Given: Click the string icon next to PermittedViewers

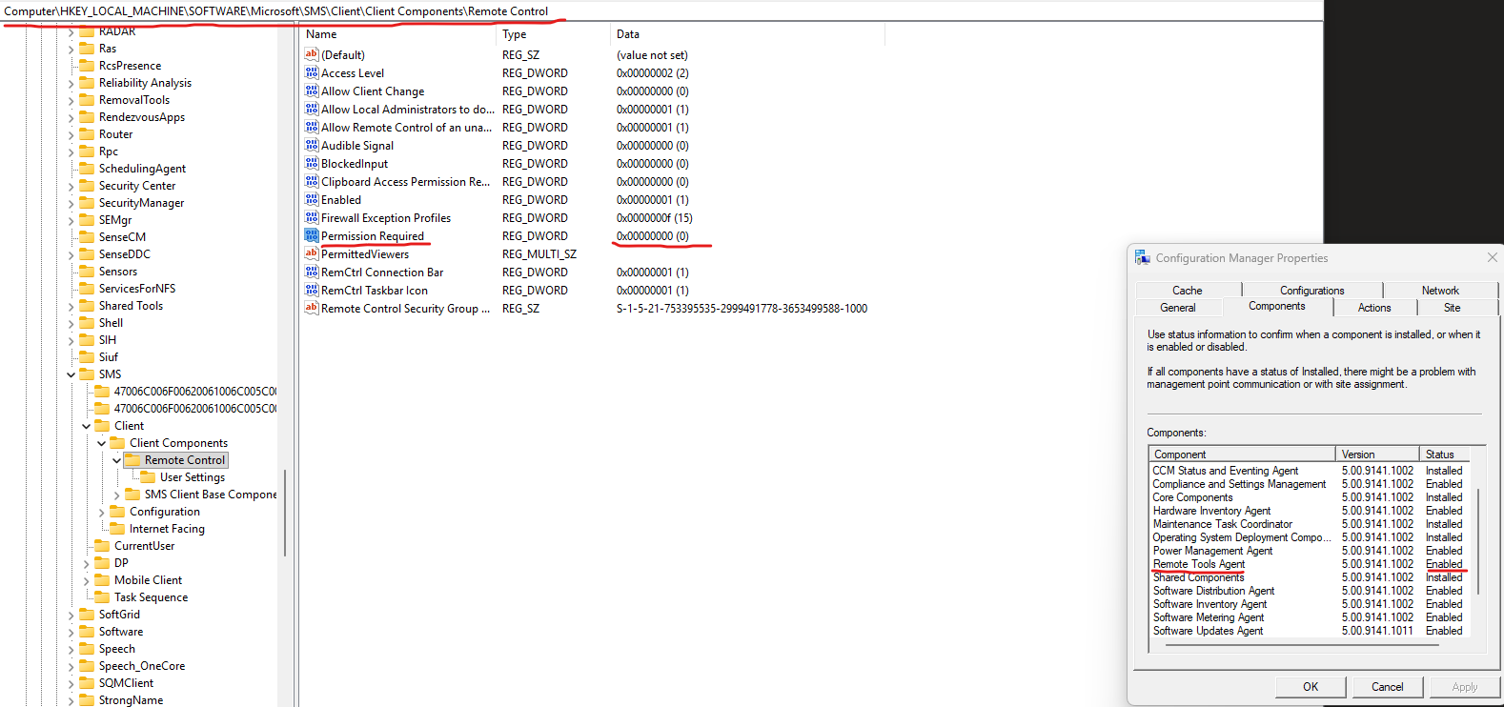Looking at the screenshot, I should (311, 253).
